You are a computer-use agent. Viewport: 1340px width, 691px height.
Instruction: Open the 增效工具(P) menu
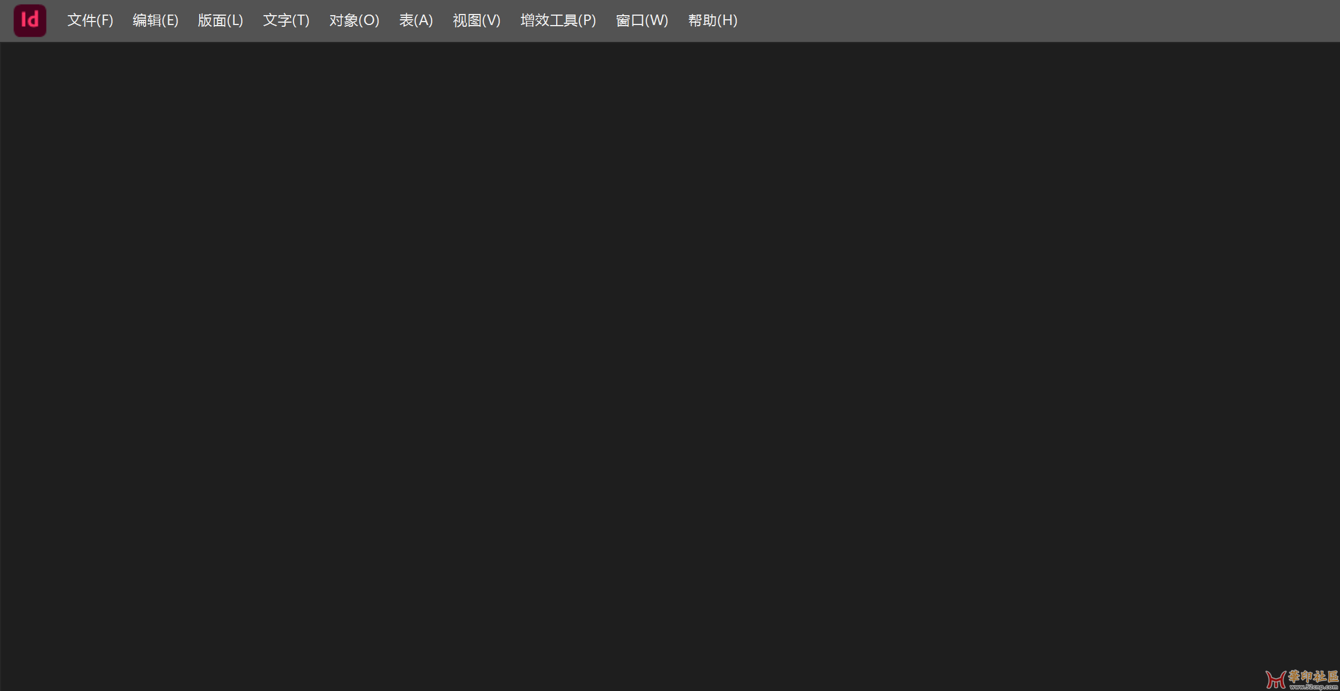coord(558,20)
